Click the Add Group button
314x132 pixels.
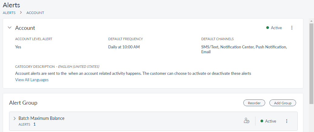282,103
